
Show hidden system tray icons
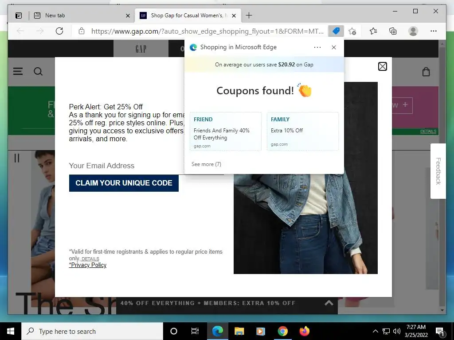(375, 331)
